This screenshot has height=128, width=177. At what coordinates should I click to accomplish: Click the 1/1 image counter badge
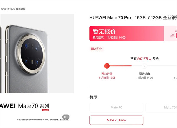click(66, 117)
